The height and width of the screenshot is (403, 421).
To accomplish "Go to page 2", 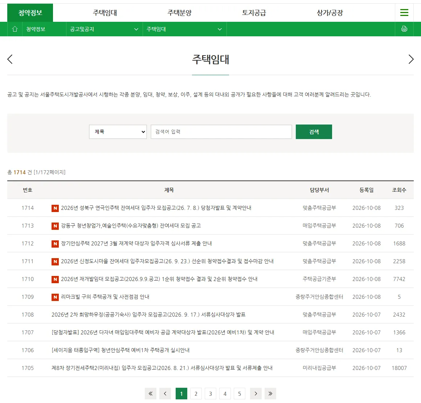I will tap(196, 394).
